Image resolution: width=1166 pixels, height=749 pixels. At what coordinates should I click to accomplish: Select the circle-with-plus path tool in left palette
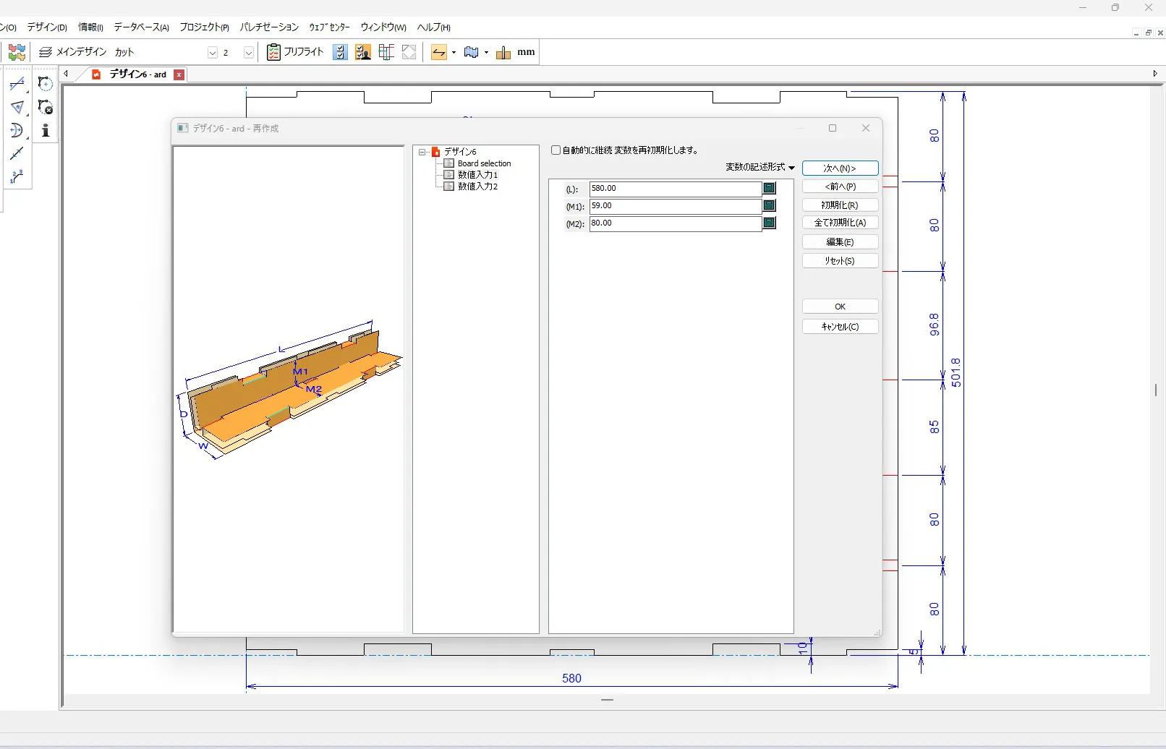[x=45, y=84]
